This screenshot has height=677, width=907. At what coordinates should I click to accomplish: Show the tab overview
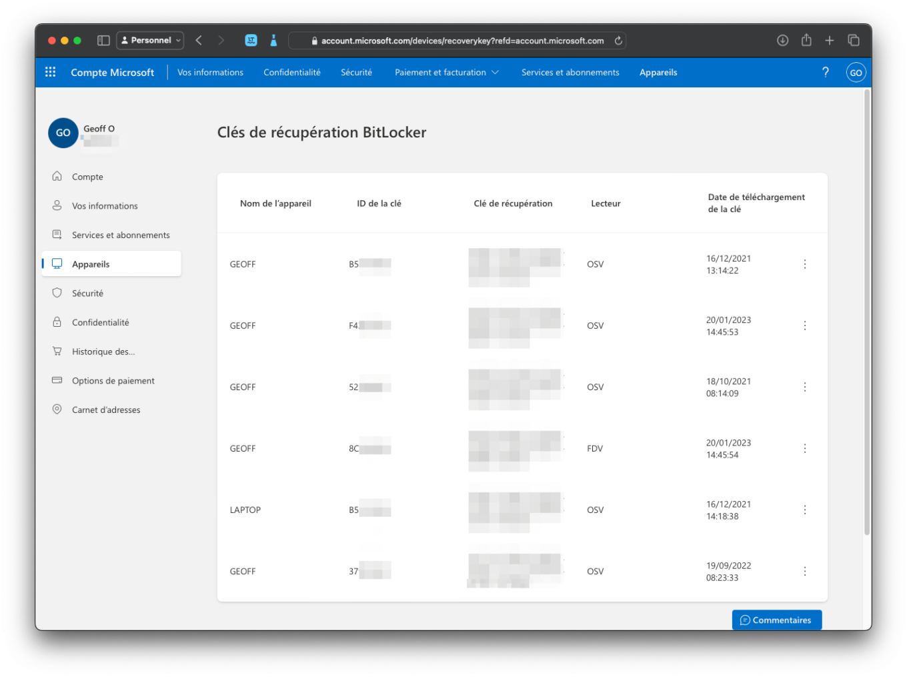(854, 41)
